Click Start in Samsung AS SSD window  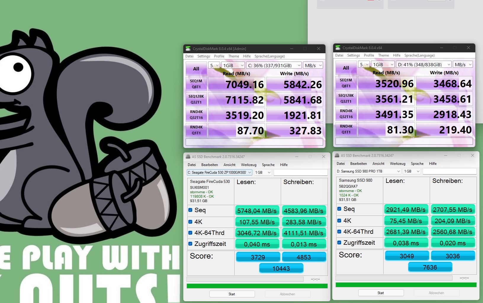pyautogui.click(x=381, y=293)
